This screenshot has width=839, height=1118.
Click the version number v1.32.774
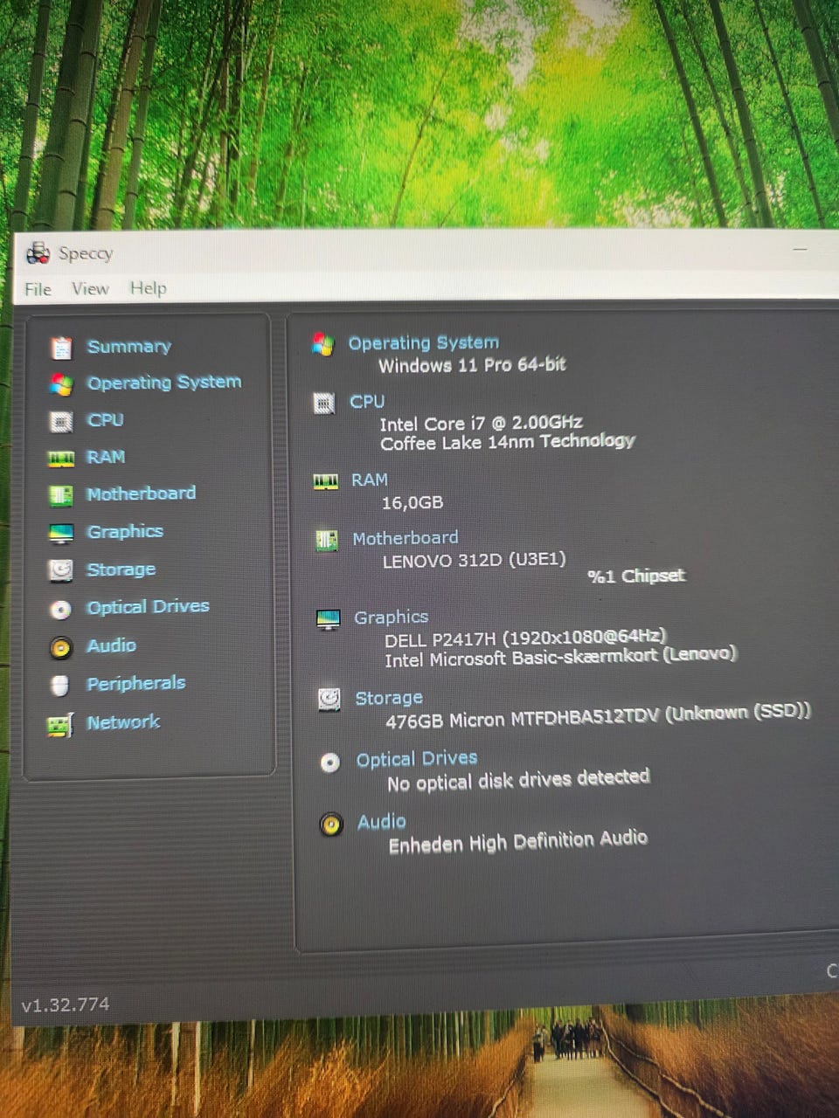click(66, 1005)
